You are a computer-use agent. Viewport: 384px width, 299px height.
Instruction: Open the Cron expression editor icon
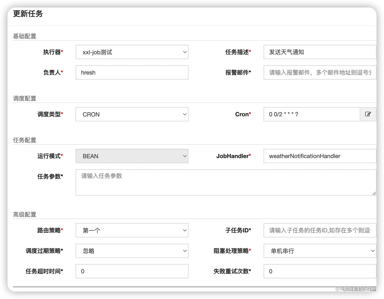[x=368, y=114]
